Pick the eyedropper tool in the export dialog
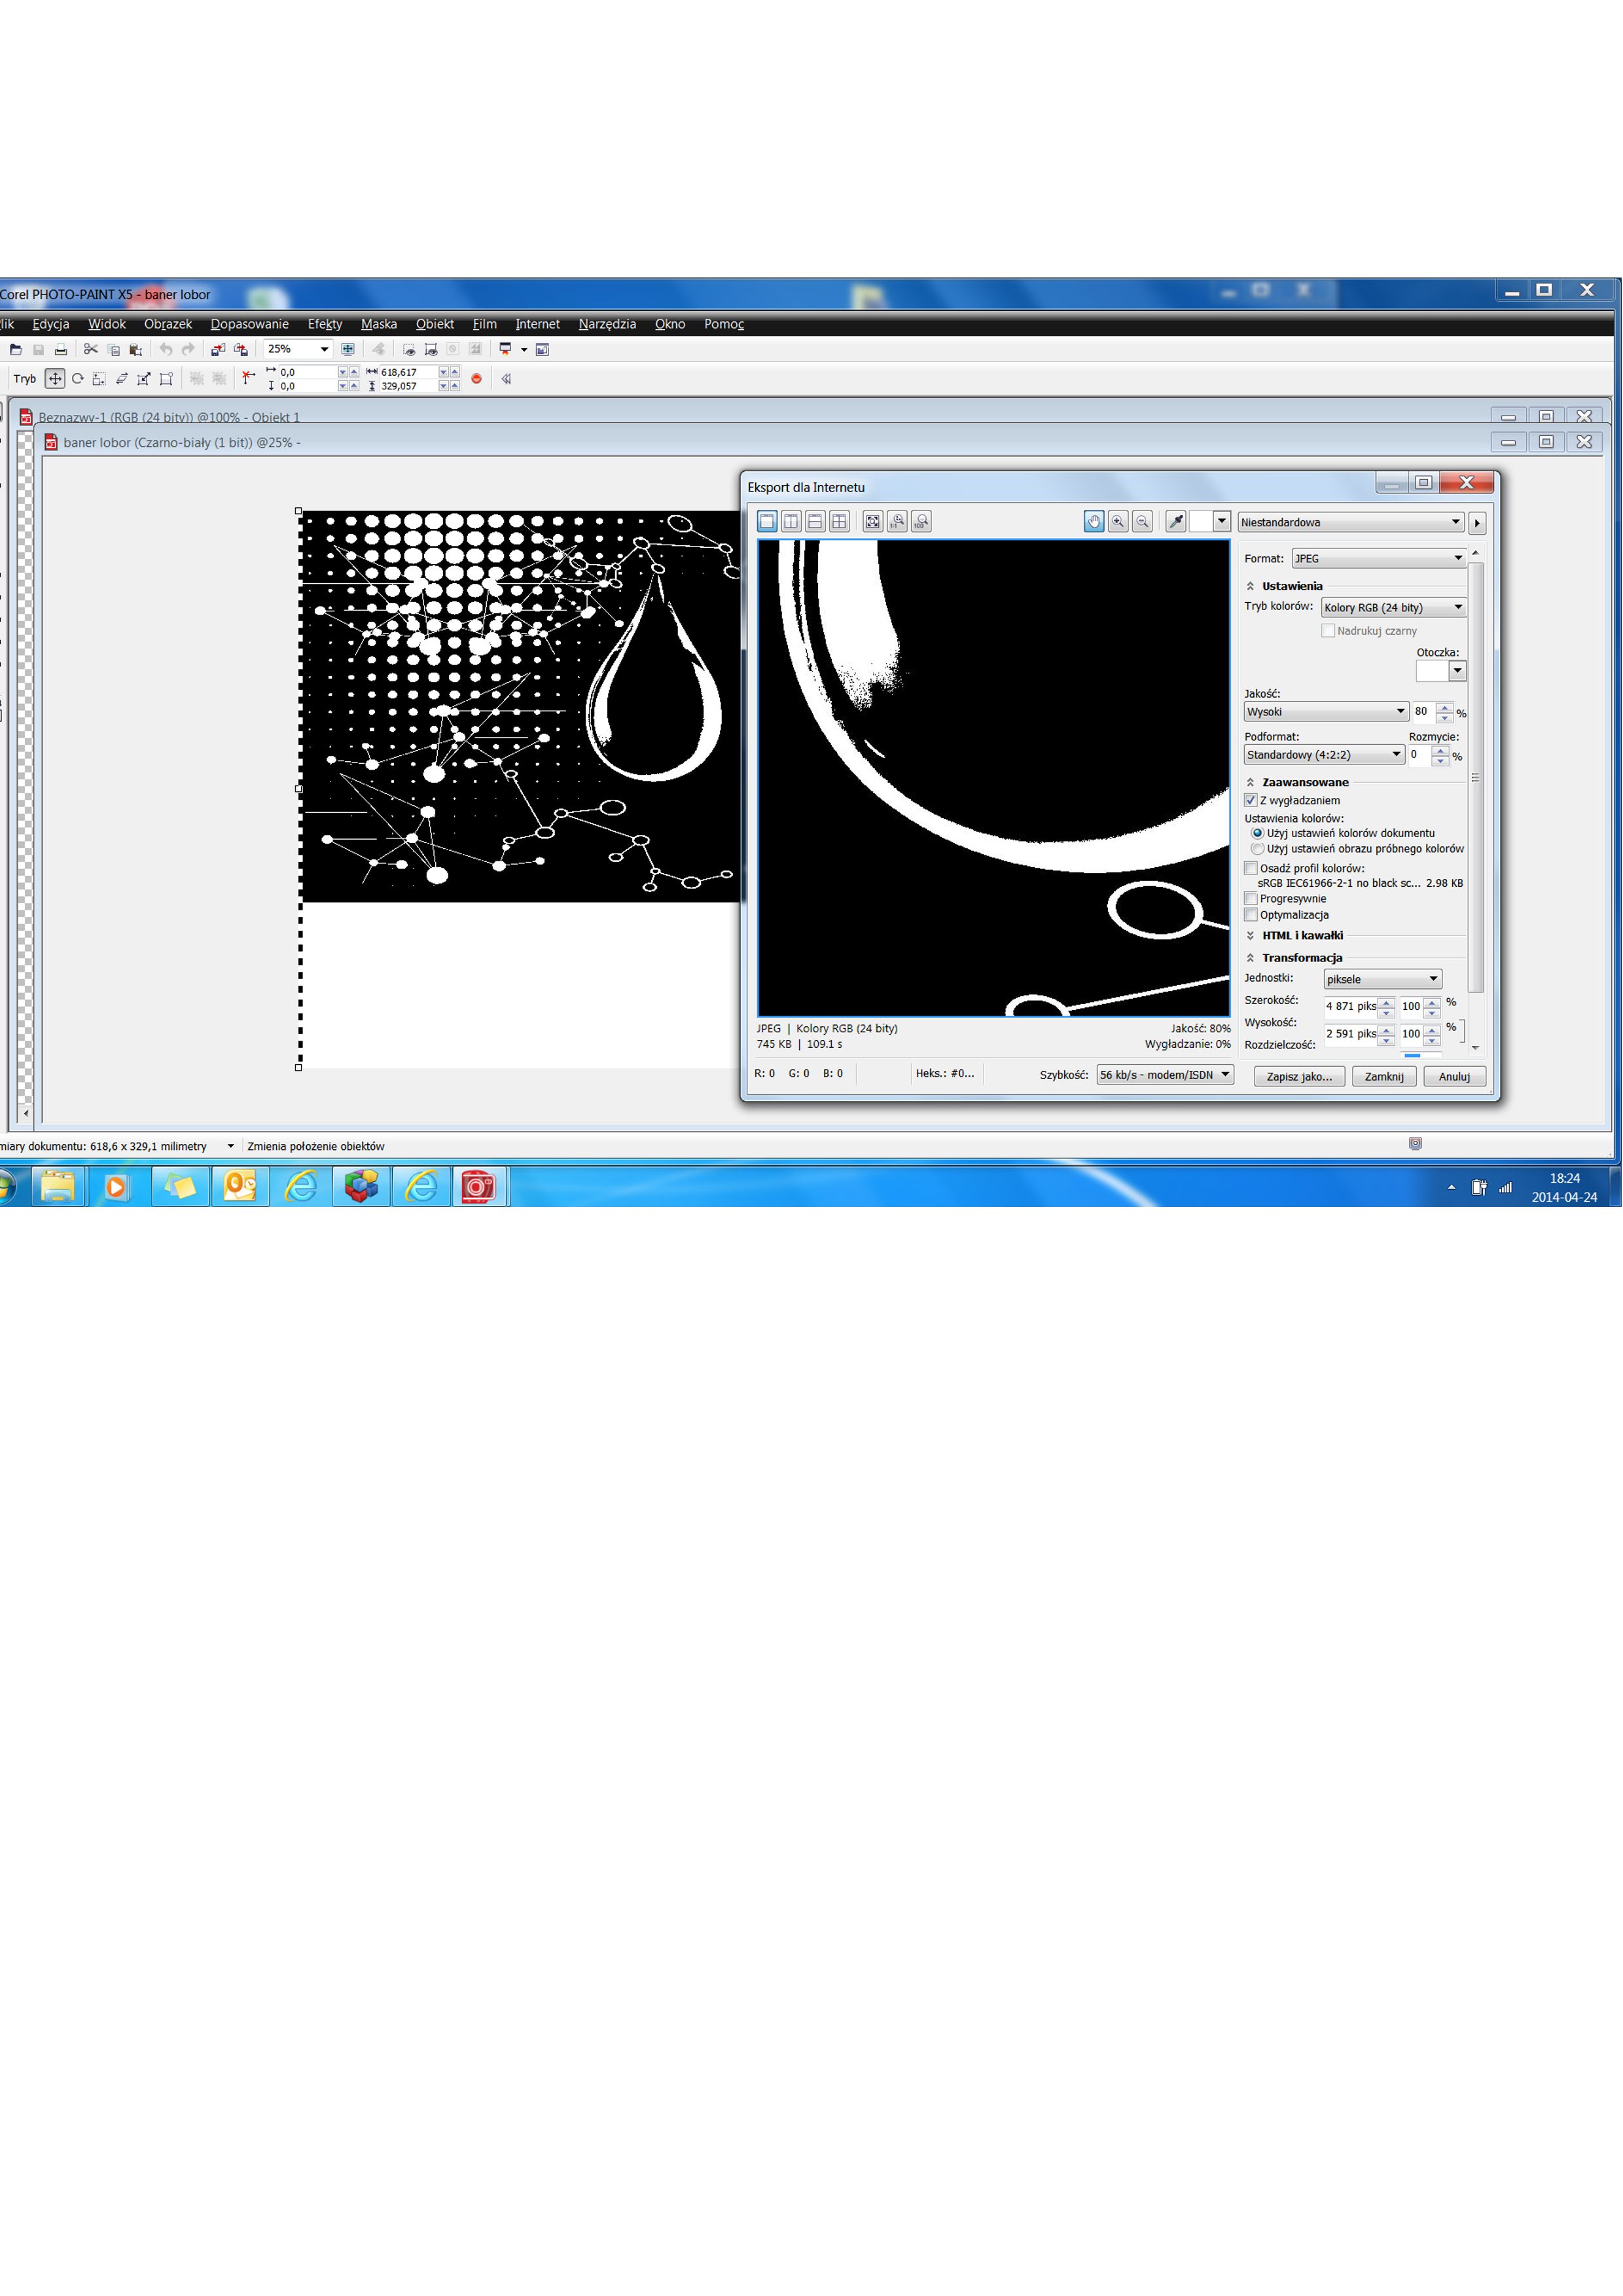The height and width of the screenshot is (2296, 1623). click(1176, 521)
